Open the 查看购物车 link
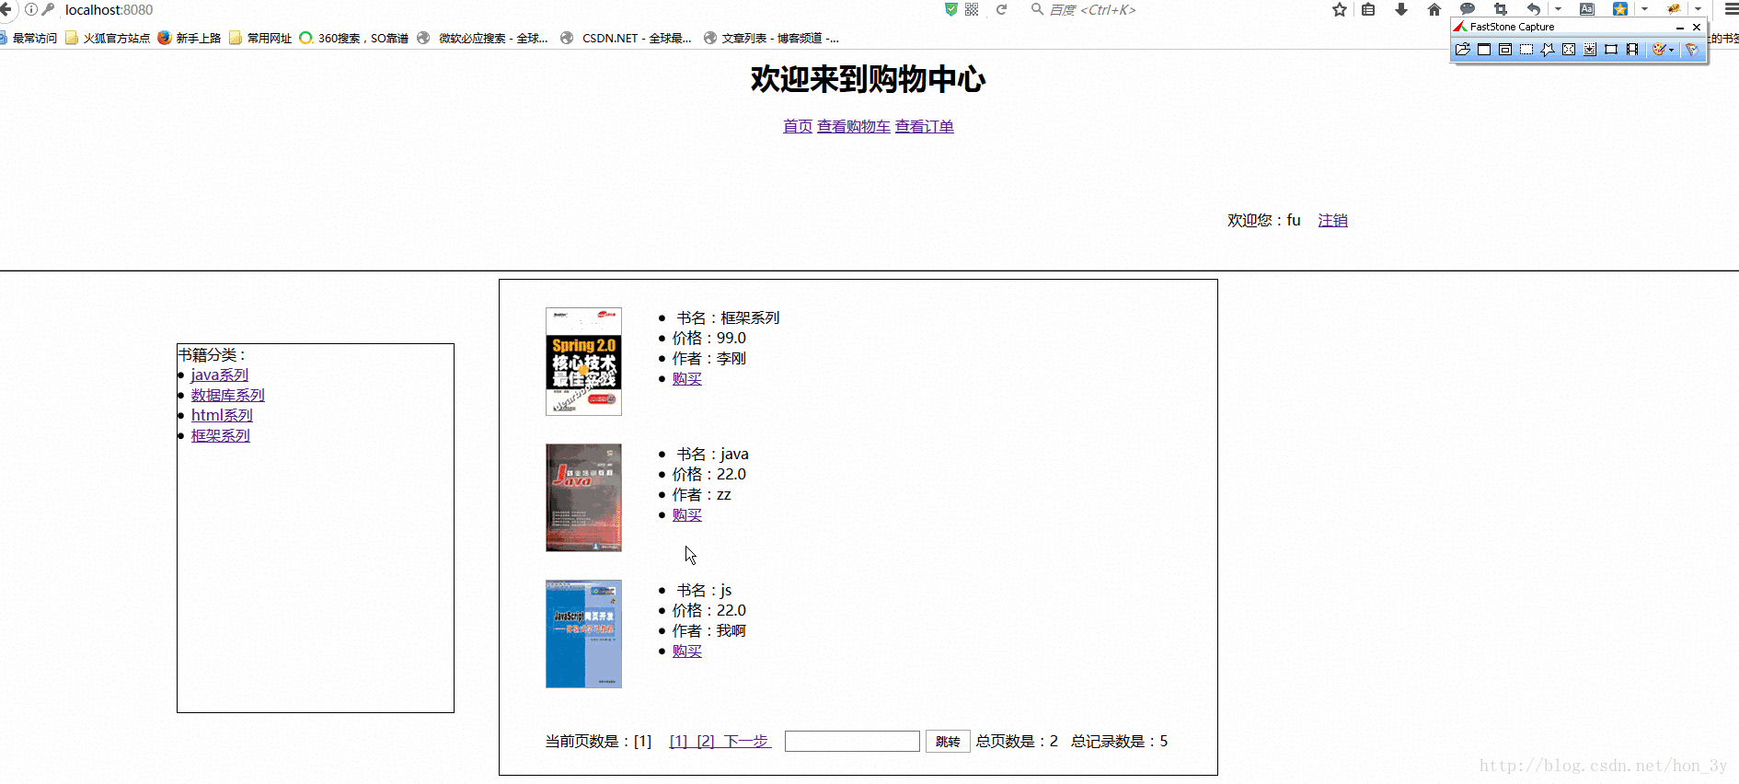The height and width of the screenshot is (784, 1739). point(854,126)
